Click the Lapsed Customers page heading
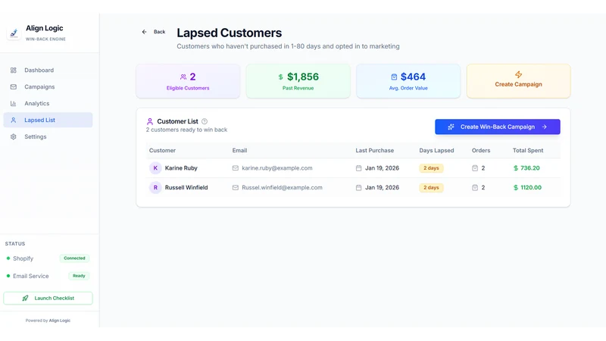606x341 pixels. click(x=230, y=33)
